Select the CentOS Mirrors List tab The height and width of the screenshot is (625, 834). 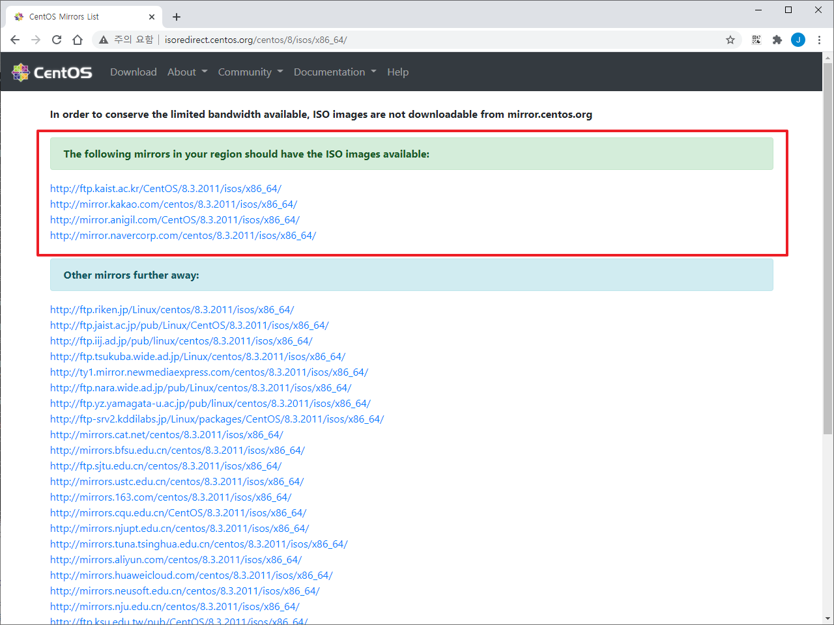[x=85, y=17]
